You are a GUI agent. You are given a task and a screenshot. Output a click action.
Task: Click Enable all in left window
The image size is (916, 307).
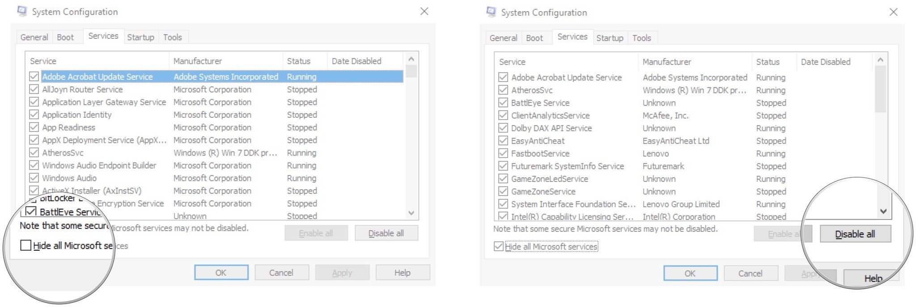click(x=316, y=233)
